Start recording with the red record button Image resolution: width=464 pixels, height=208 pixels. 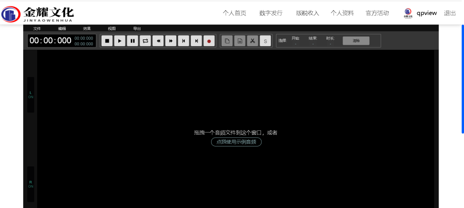click(x=209, y=41)
